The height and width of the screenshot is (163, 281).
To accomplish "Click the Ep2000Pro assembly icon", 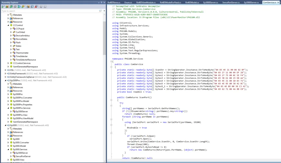I will [8, 80].
